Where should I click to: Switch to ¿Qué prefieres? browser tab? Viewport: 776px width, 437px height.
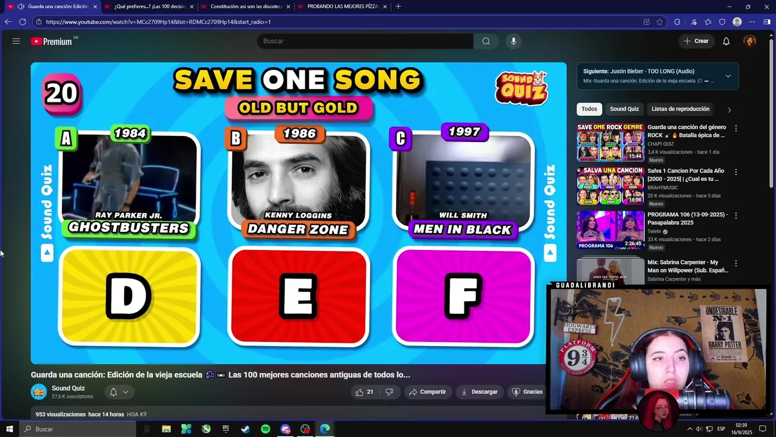click(150, 7)
